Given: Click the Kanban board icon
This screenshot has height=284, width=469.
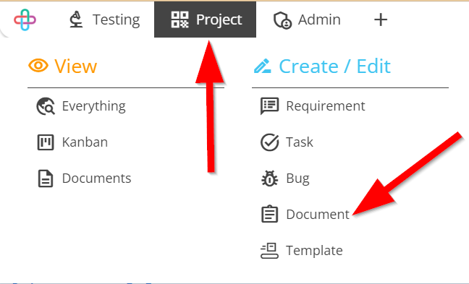Looking at the screenshot, I should 46,142.
